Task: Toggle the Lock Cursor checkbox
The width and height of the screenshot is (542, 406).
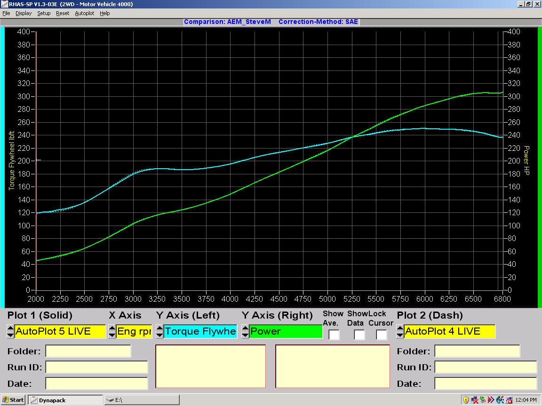Action: (x=381, y=335)
